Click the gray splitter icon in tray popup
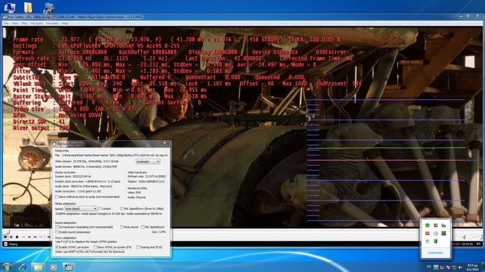Viewport: 485px width, 272px height. tap(427, 241)
